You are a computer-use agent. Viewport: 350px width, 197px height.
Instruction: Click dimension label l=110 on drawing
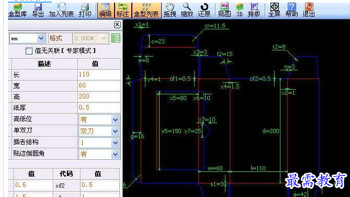click(x=258, y=168)
